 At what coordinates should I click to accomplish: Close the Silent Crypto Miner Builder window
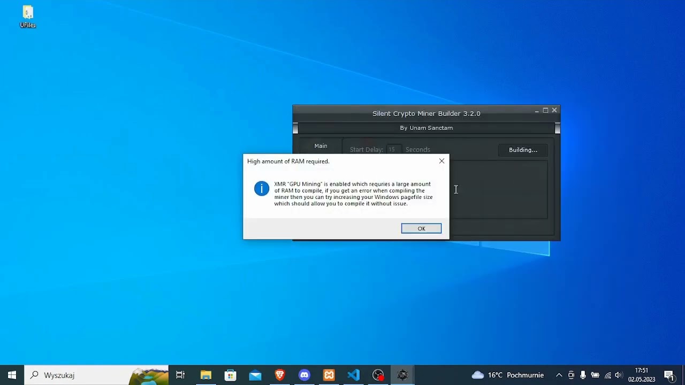[554, 111]
